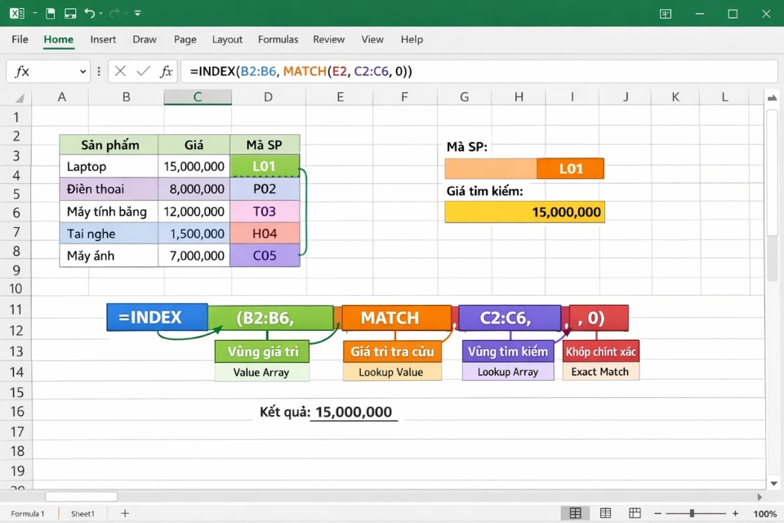Viewport: 784px width, 523px height.
Task: Click the Zoom In plus button
Action: click(734, 512)
